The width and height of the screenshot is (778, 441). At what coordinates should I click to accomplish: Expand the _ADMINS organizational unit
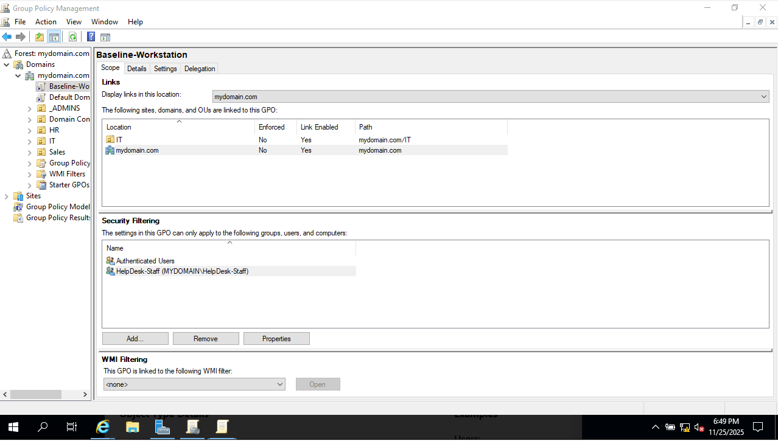[30, 108]
